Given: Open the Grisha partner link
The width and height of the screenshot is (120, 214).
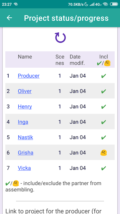Looking at the screenshot, I should coord(26,152).
